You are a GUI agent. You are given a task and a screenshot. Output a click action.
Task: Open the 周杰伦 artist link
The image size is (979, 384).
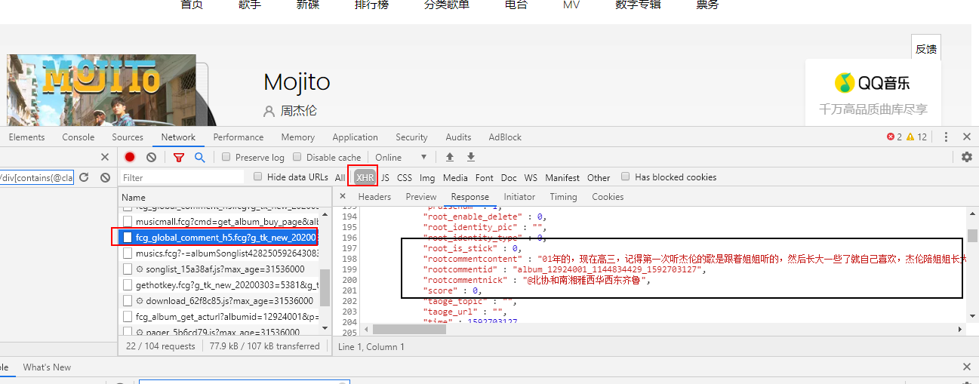click(299, 111)
